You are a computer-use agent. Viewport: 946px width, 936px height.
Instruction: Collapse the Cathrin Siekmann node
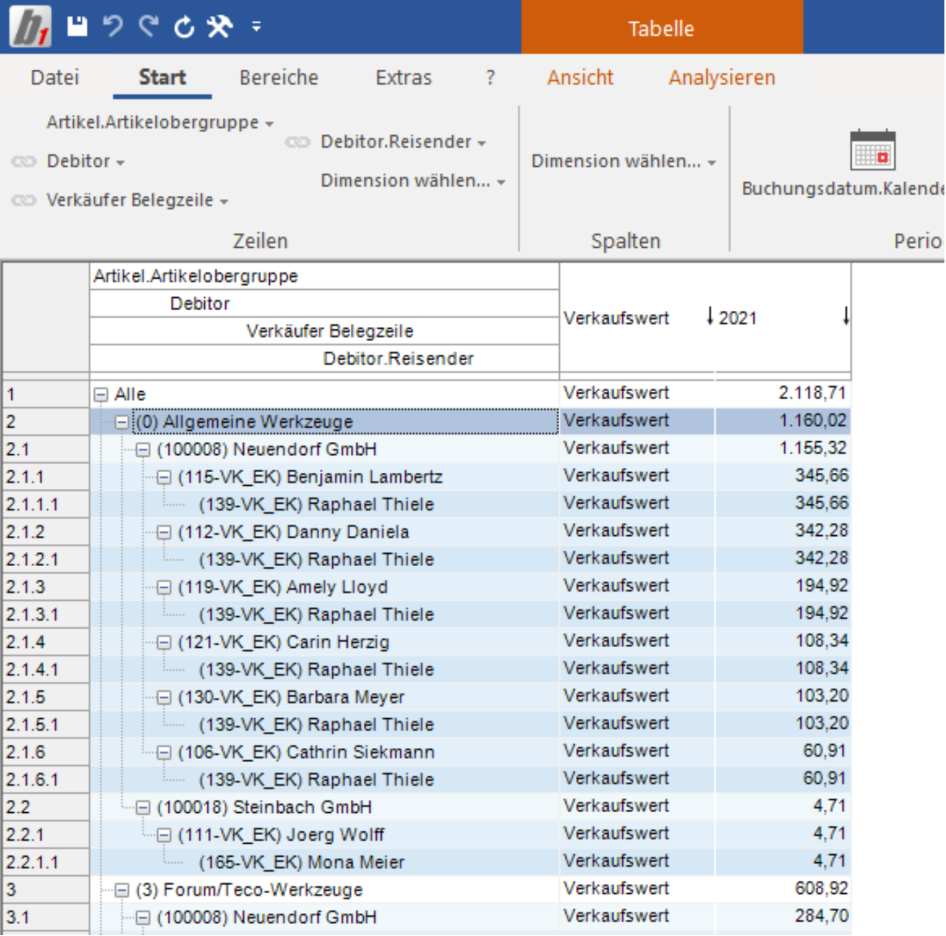164,753
